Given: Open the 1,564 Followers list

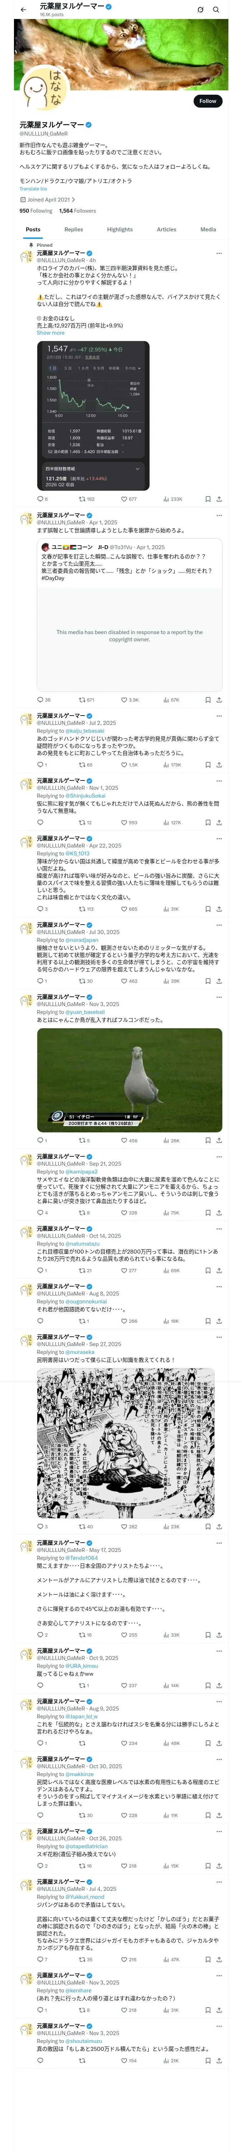Looking at the screenshot, I should [x=77, y=211].
